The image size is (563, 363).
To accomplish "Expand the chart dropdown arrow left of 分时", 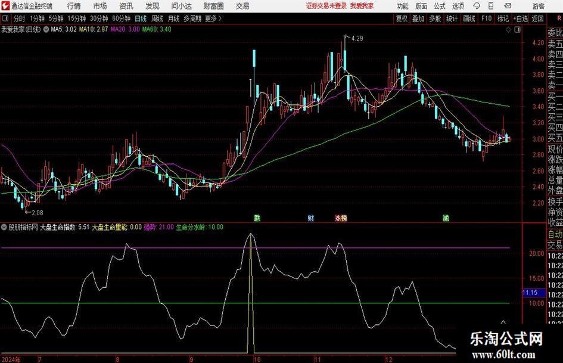I will 5,18.
